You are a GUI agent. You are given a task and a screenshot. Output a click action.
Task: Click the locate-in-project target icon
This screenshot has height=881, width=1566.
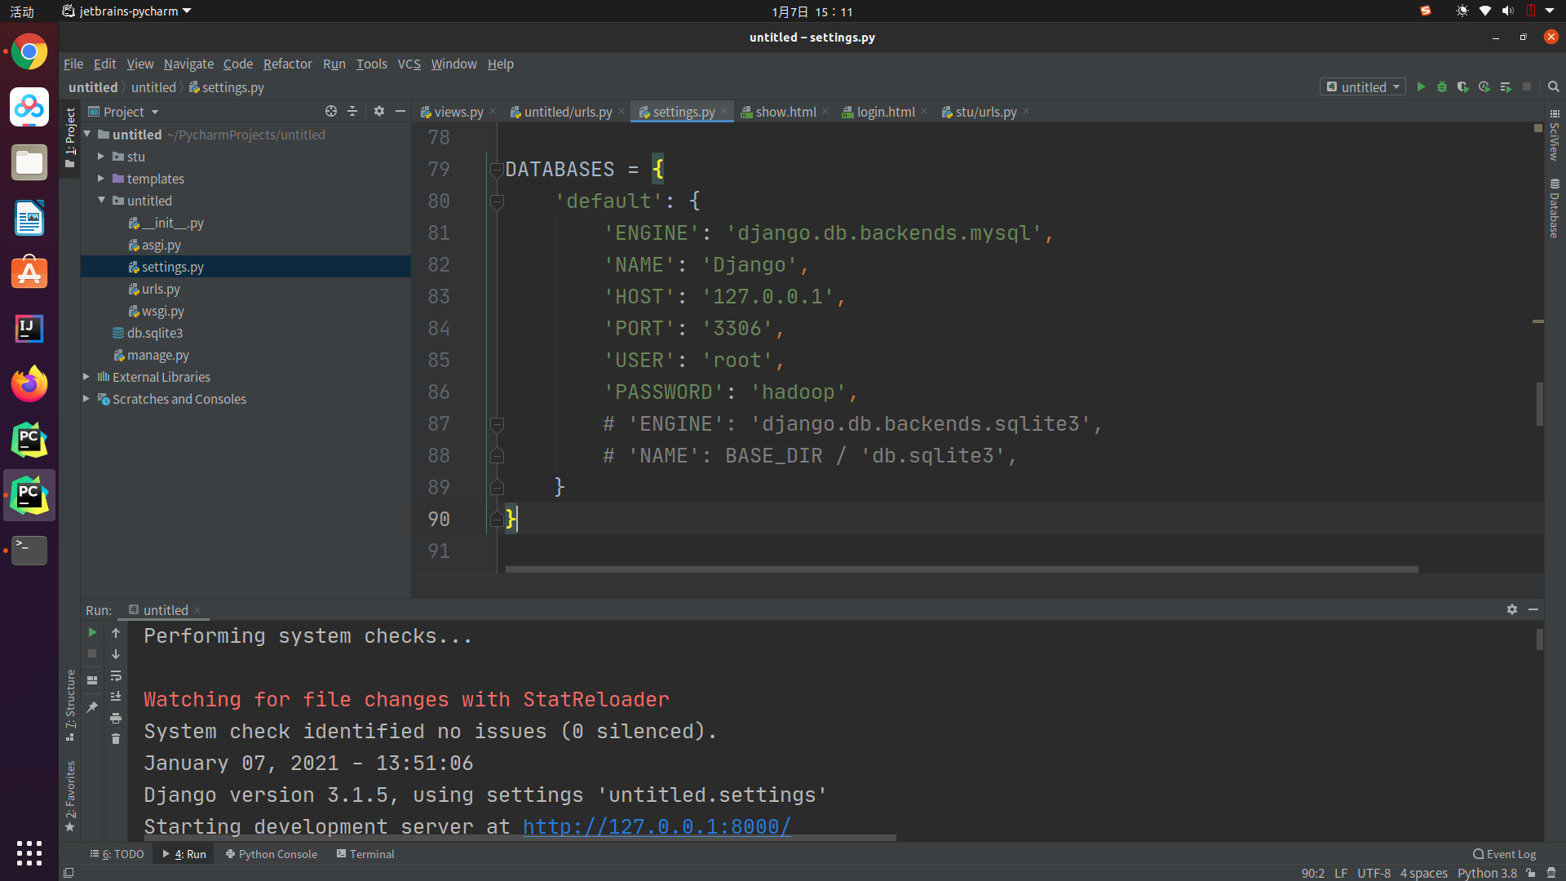point(330,112)
